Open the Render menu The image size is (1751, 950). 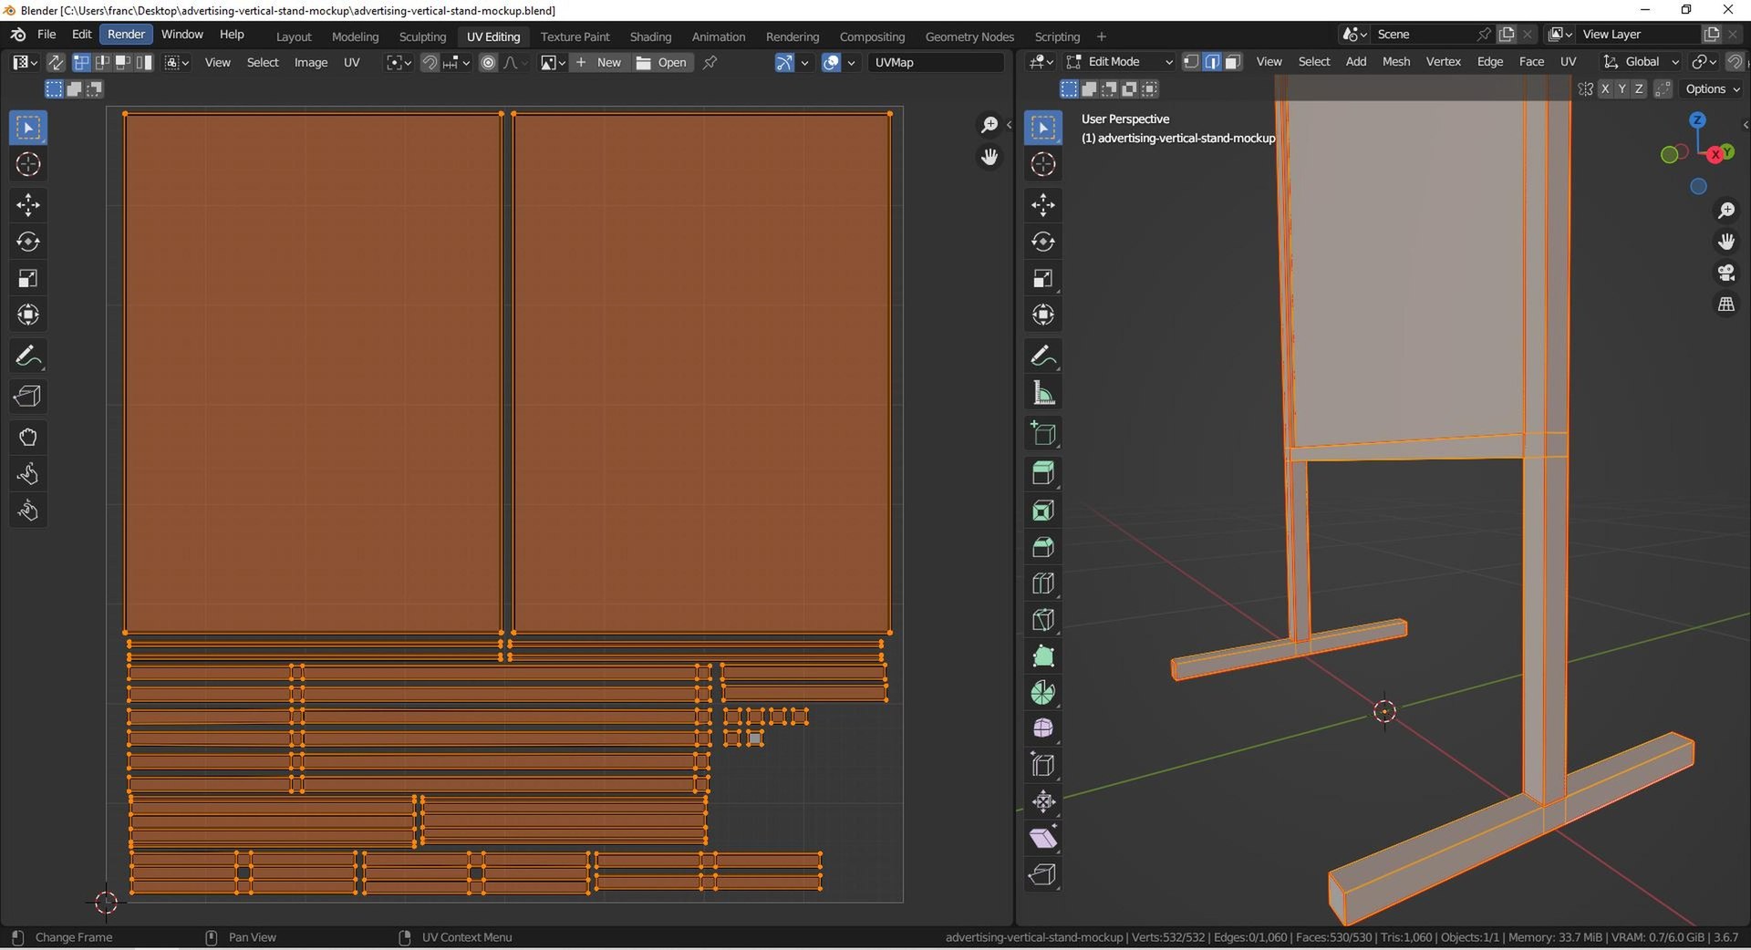[x=126, y=34]
